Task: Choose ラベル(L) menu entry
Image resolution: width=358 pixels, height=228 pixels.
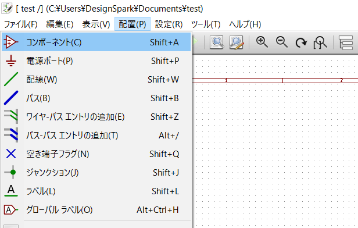Action: (96, 191)
